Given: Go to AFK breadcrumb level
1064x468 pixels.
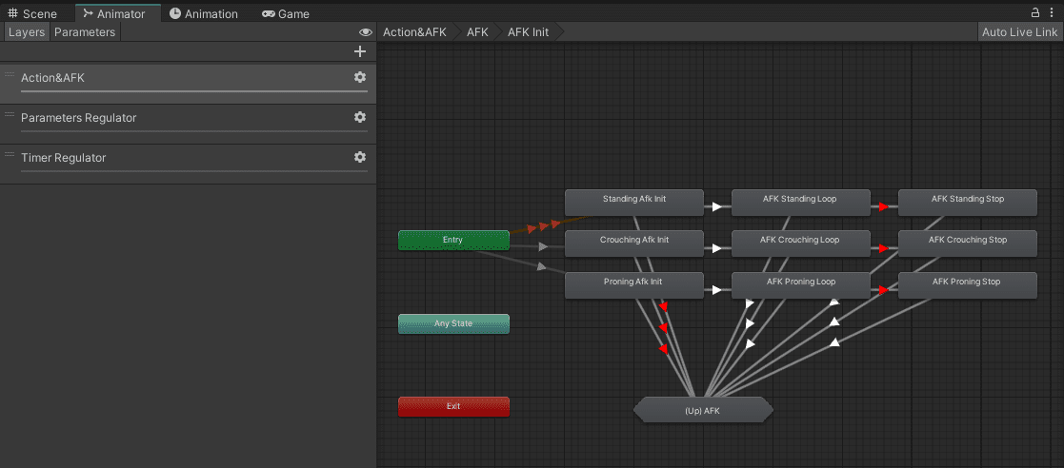Looking at the screenshot, I should [477, 32].
